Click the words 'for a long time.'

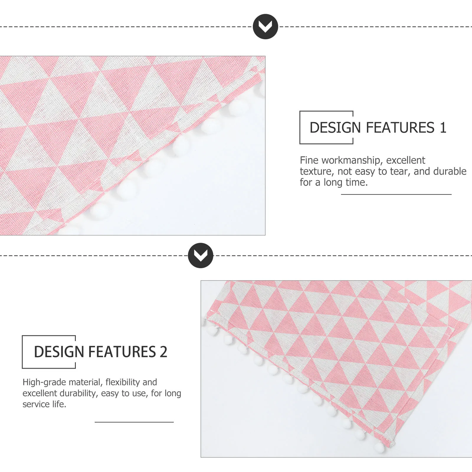[x=334, y=182]
